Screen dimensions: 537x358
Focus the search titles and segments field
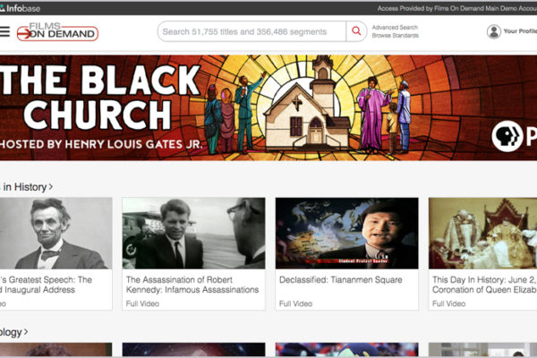(251, 31)
